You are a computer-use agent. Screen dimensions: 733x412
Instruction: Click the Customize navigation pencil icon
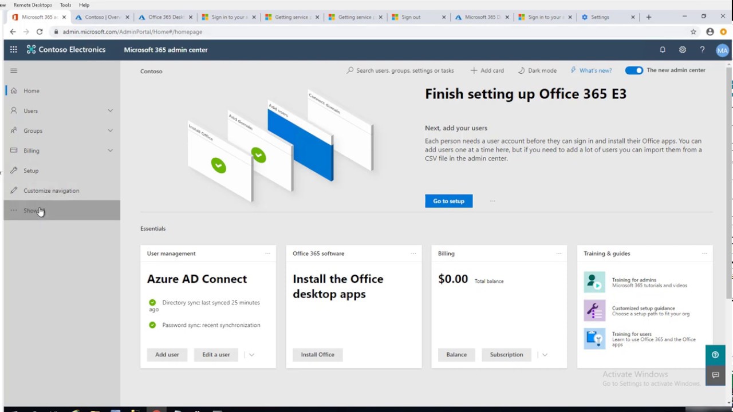click(14, 191)
